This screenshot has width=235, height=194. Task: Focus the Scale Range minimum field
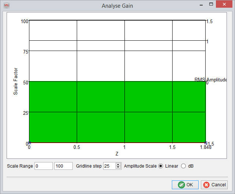point(44,166)
